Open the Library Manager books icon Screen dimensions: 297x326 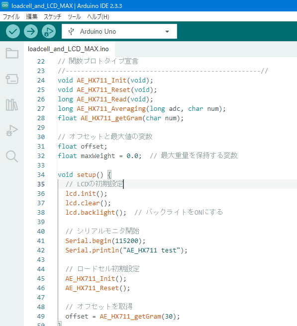coord(12,105)
